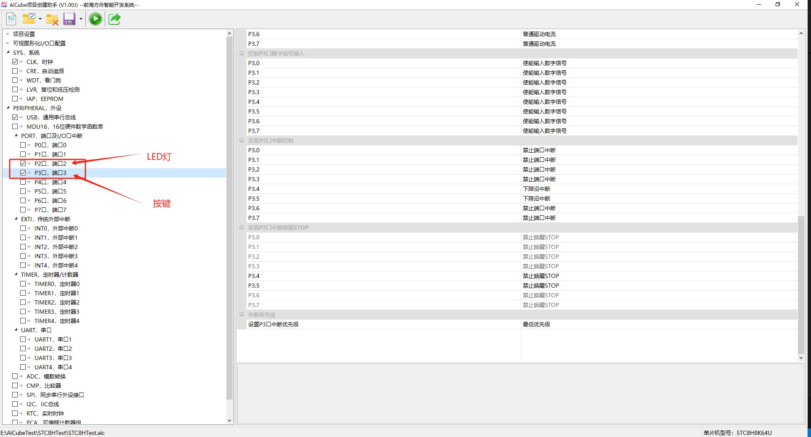Click the green export arrow icon
811x437 pixels.
point(114,19)
